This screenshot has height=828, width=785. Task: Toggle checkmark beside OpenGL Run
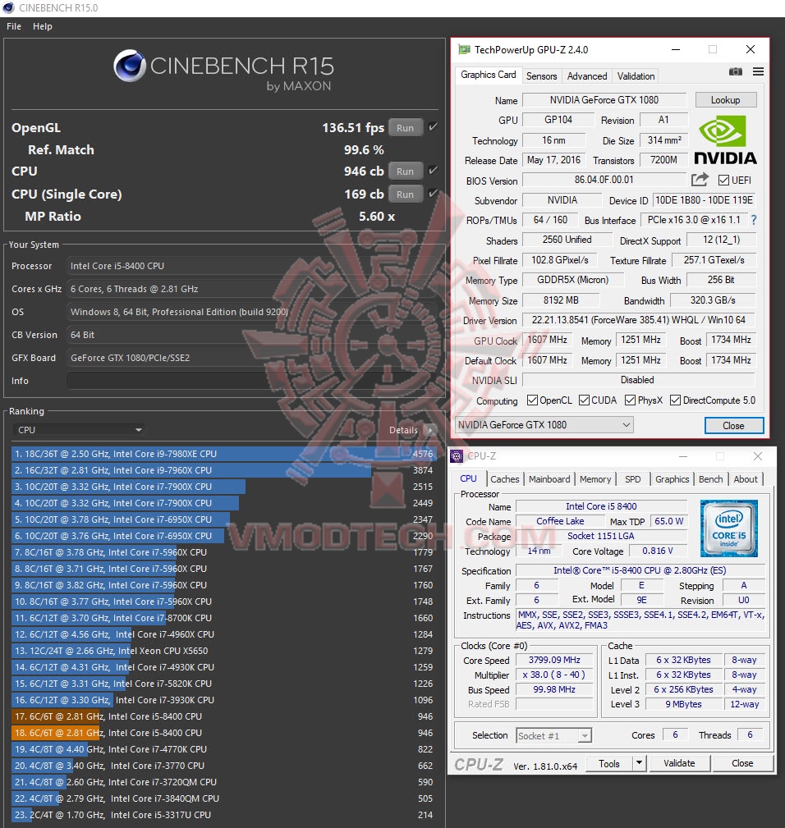coord(433,126)
